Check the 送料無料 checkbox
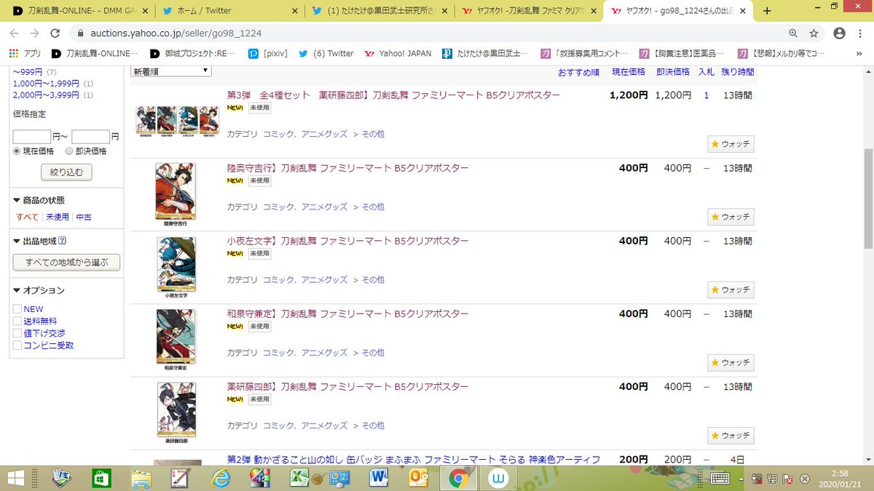Viewport: 874px width, 491px height. (x=17, y=321)
